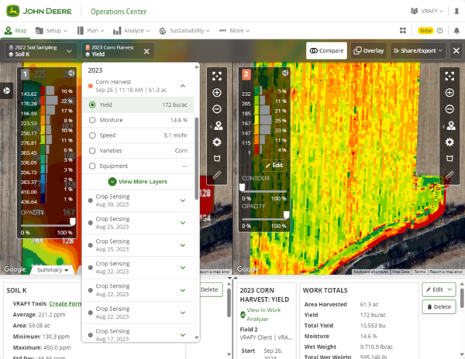Open right map settings gear
This screenshot has width=465, height=359.
coord(449,142)
